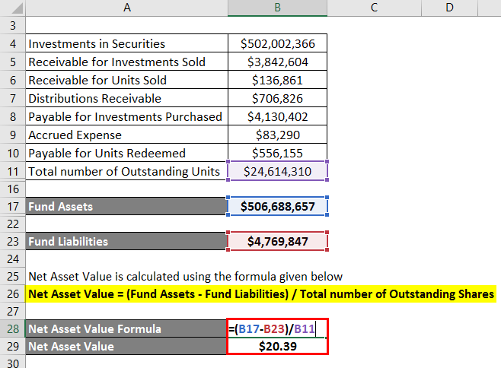Viewport: 501px width, 368px height.
Task: Select row 16 header
Action: click(x=13, y=189)
